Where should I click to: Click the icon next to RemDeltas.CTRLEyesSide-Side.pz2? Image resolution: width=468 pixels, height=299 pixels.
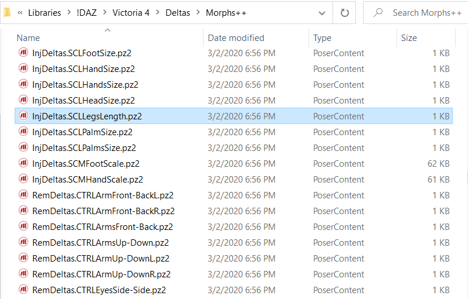pos(23,289)
